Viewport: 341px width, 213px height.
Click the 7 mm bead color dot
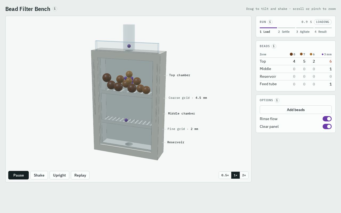(301, 54)
